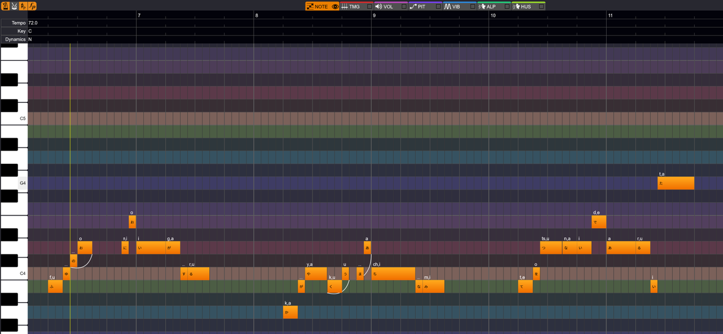Viewport: 723px width, 334px height.
Task: Click the key value C
Action: coord(30,31)
